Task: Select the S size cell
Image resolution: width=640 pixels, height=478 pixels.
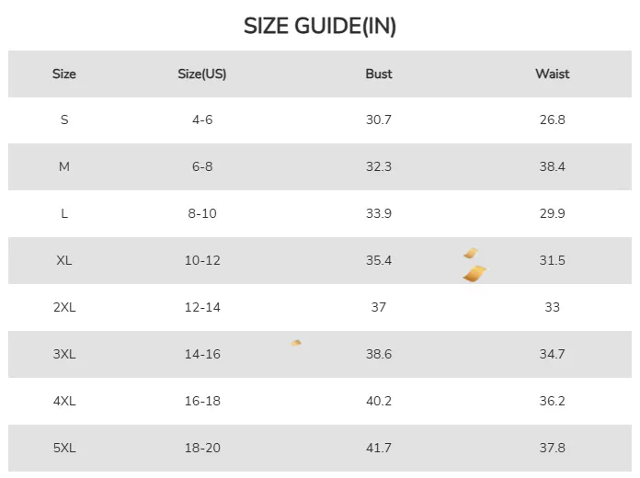Action: [x=64, y=119]
